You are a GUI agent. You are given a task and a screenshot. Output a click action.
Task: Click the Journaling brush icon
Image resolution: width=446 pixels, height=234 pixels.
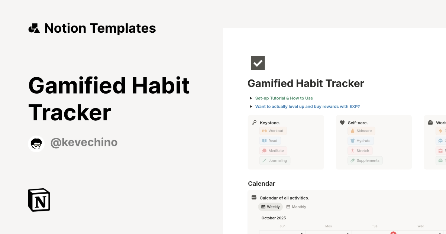265,160
